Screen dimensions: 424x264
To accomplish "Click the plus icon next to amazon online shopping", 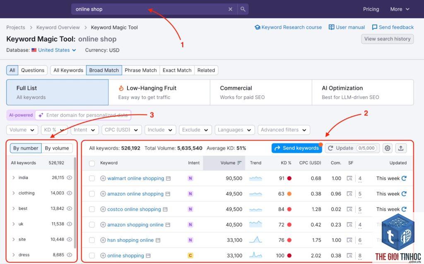I will [x=103, y=194].
